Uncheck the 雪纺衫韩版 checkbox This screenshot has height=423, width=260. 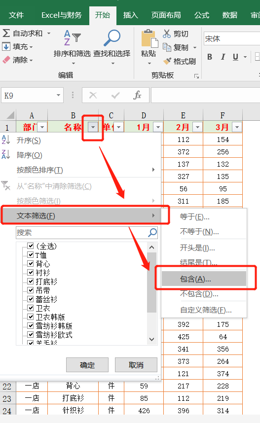pyautogui.click(x=31, y=325)
